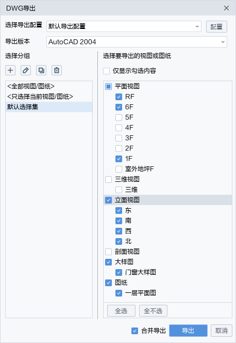
Task: Click the 全不选 button
Action: [x=153, y=311]
